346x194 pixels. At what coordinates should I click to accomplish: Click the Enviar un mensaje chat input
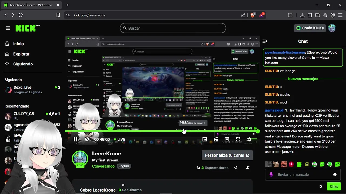pyautogui.click(x=303, y=175)
